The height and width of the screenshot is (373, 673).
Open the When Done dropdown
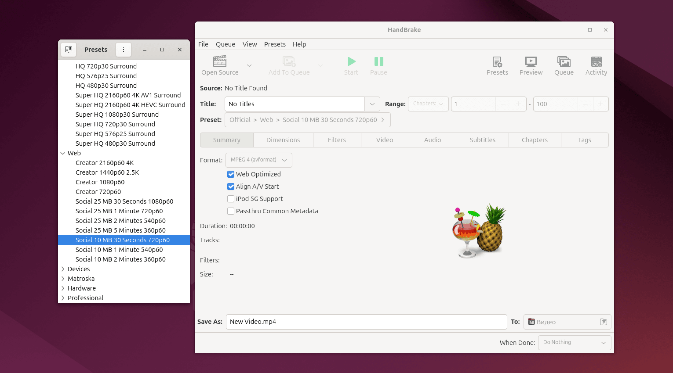574,343
